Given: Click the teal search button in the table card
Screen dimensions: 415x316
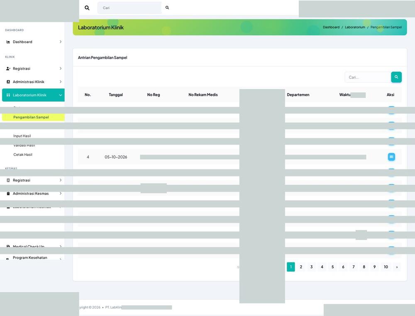Looking at the screenshot, I should (x=396, y=77).
